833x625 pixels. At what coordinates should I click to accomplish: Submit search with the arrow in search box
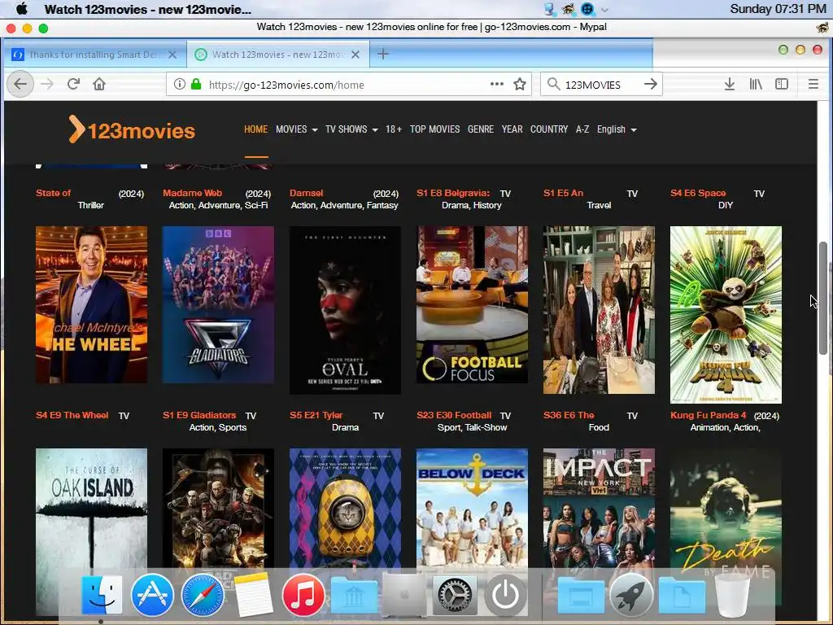point(650,84)
